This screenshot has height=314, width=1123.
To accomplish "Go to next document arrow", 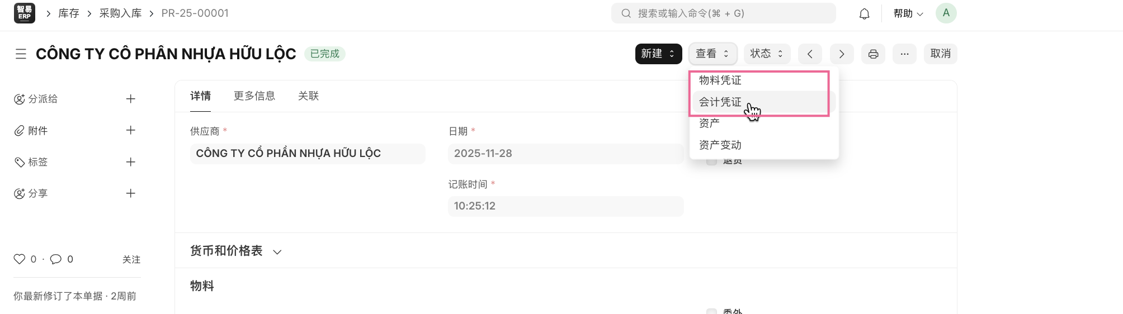I will 842,54.
